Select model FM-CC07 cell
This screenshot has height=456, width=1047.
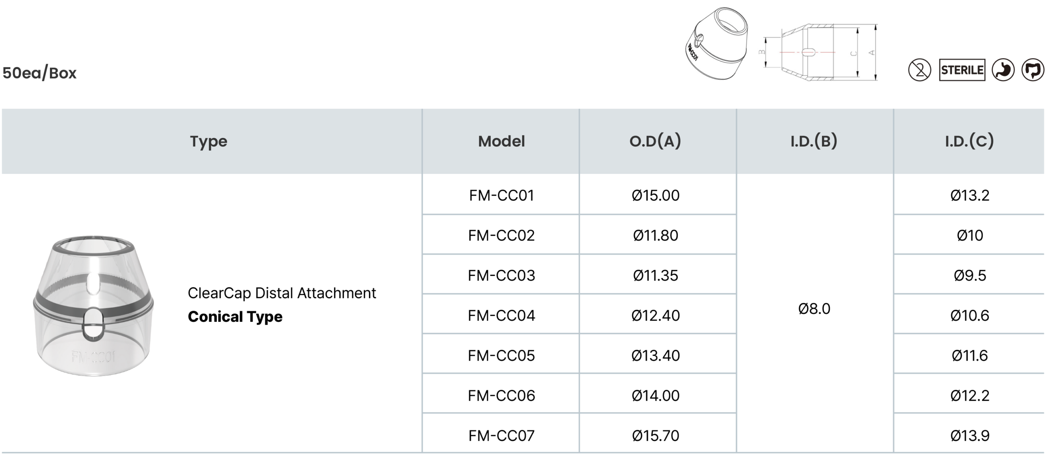click(x=501, y=436)
